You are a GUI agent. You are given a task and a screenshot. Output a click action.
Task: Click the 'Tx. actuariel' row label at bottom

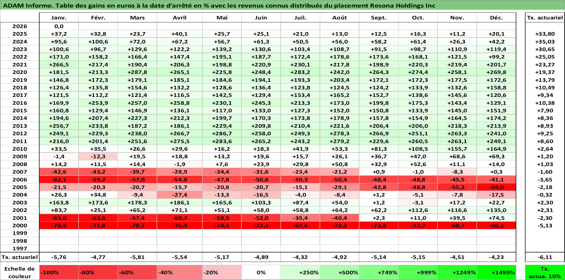[20, 257]
